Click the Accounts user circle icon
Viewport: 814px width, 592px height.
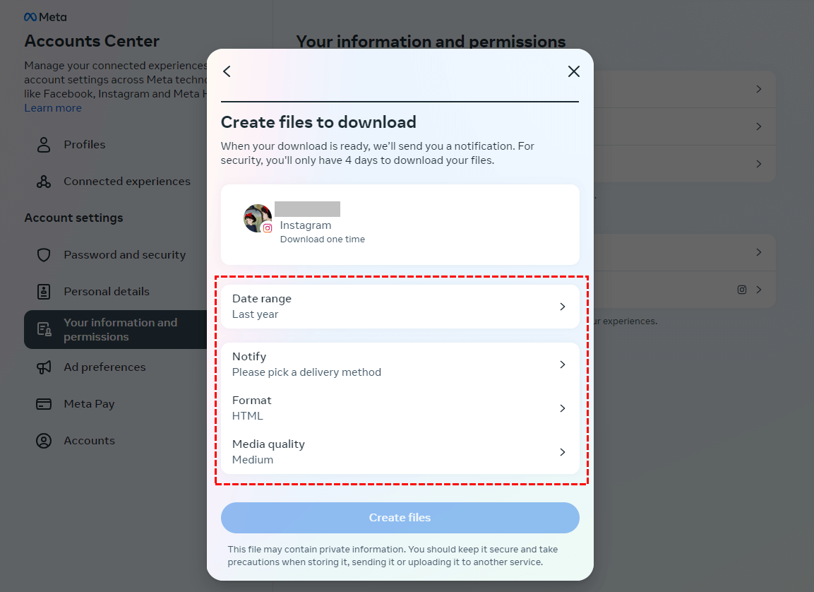click(x=44, y=441)
